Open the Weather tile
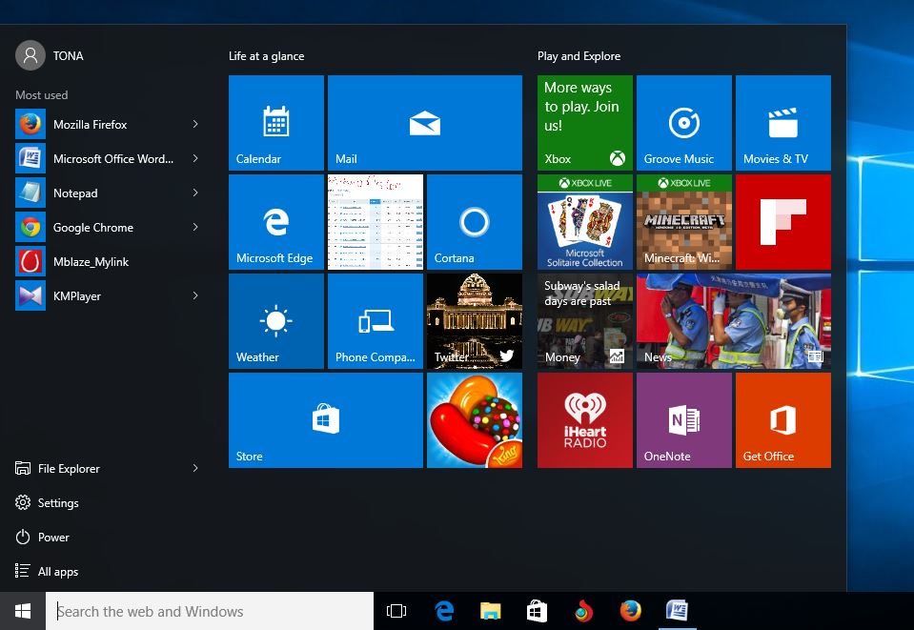The height and width of the screenshot is (630, 914). pyautogui.click(x=276, y=321)
